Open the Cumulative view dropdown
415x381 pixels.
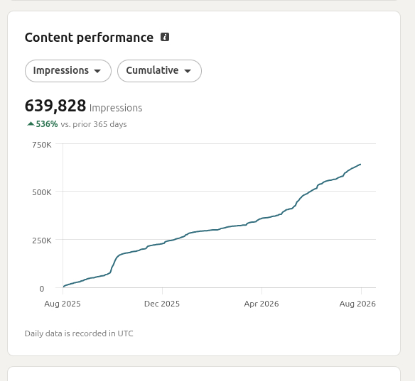[x=159, y=71]
